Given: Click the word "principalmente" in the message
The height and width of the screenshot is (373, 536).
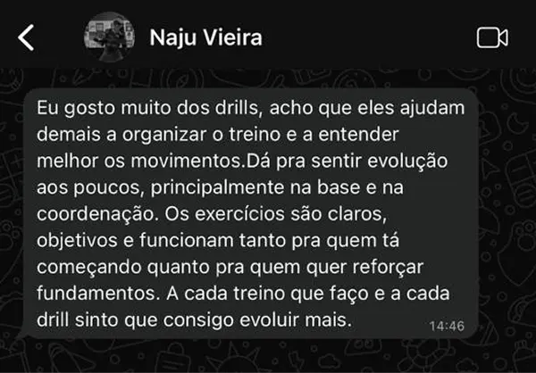Looking at the screenshot, I should 217,188.
